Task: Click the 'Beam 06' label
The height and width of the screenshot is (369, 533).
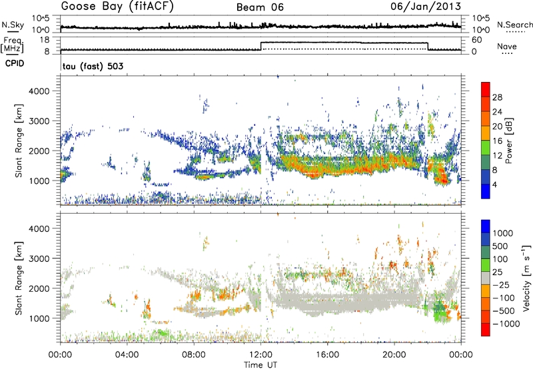Action: click(260, 7)
